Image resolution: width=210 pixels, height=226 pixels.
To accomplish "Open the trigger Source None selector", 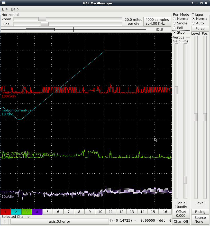I will tap(200, 220).
